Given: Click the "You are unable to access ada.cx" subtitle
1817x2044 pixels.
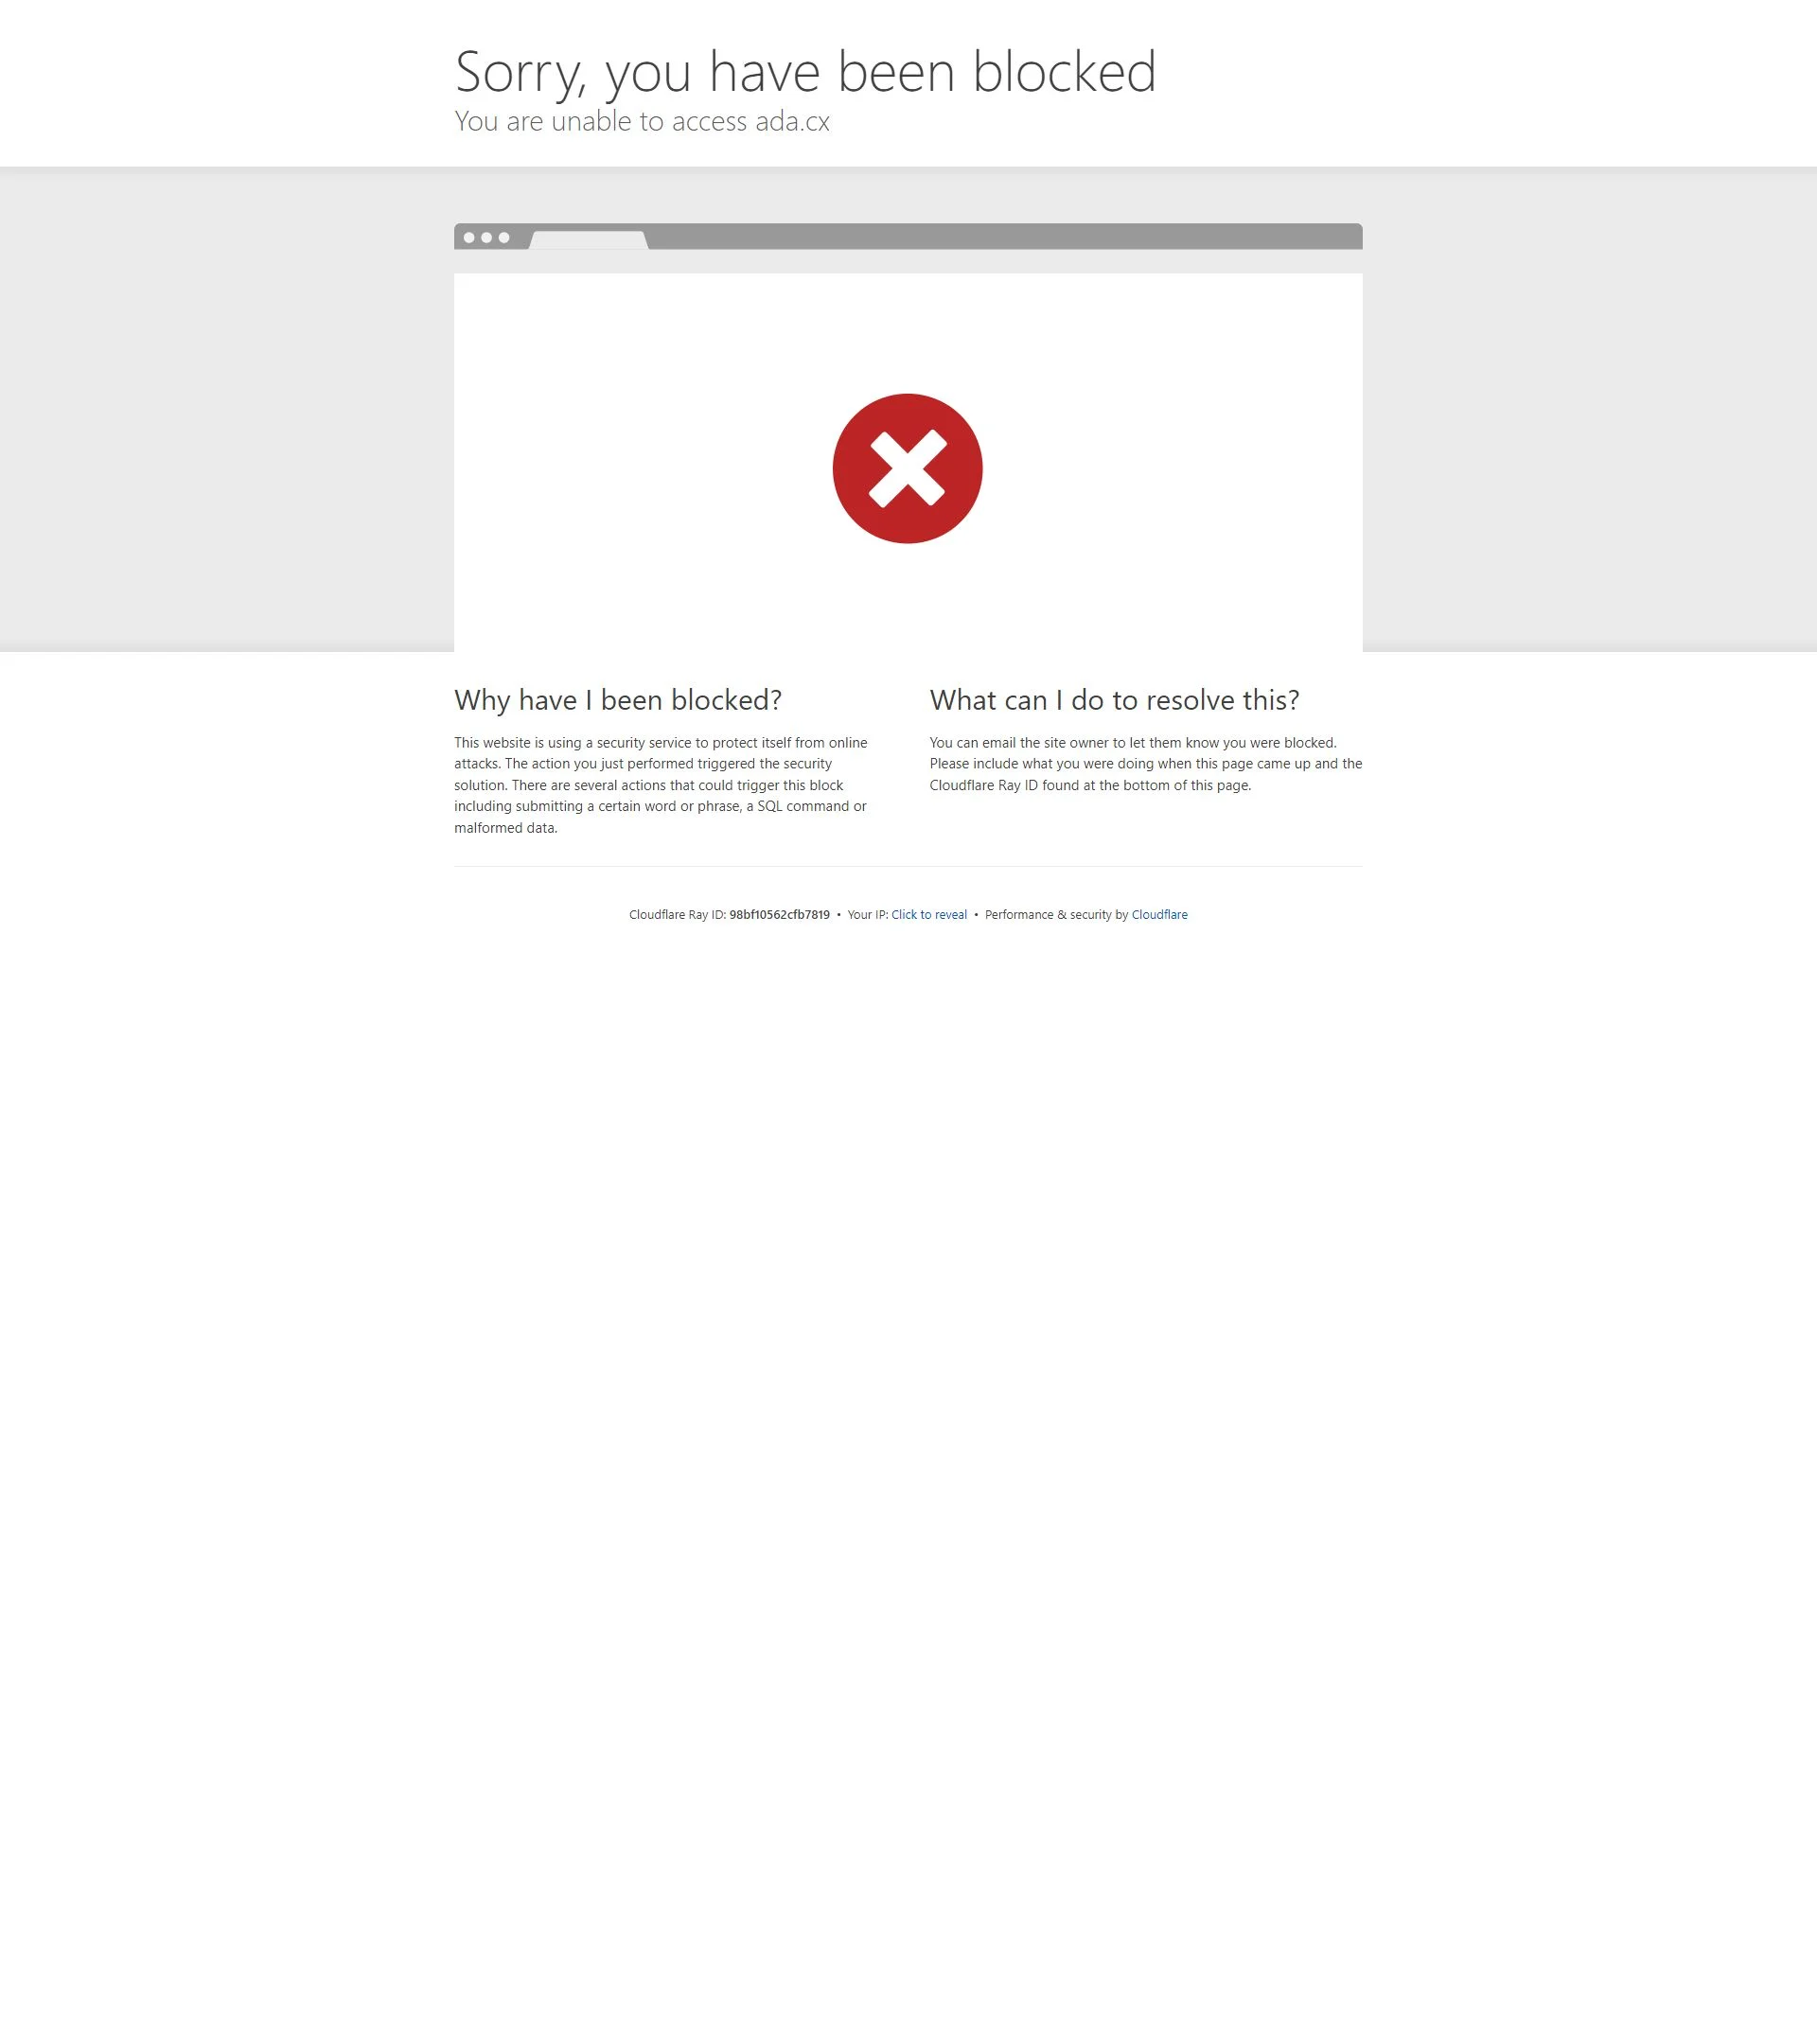Looking at the screenshot, I should (642, 121).
